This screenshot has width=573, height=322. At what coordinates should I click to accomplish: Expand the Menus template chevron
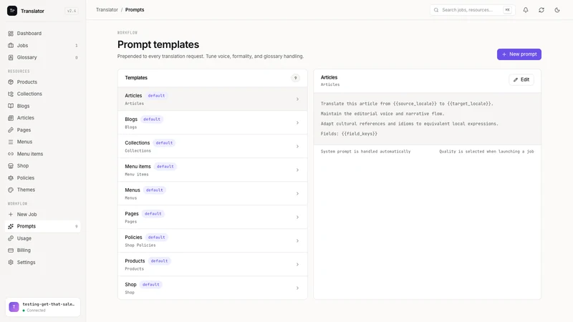(x=297, y=193)
